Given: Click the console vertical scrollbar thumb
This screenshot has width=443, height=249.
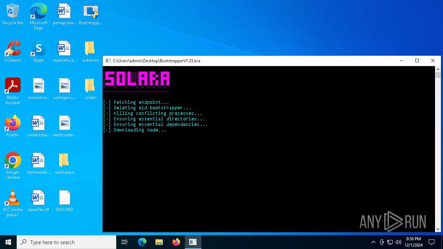Looking at the screenshot, I should point(438,75).
